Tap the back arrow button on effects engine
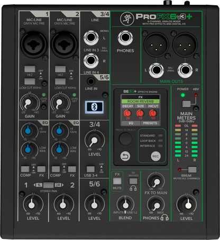 125,156
